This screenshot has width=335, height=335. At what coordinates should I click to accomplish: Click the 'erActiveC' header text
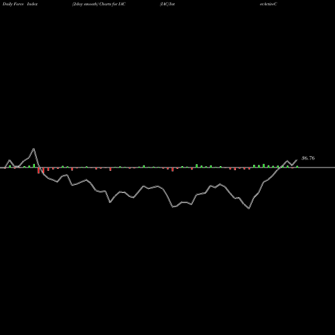[269, 4]
